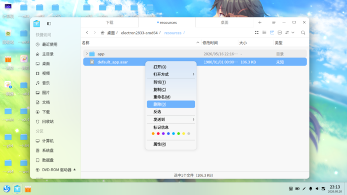Expand 打开方式 submenu
Image resolution: width=347 pixels, height=195 pixels.
pos(171,74)
